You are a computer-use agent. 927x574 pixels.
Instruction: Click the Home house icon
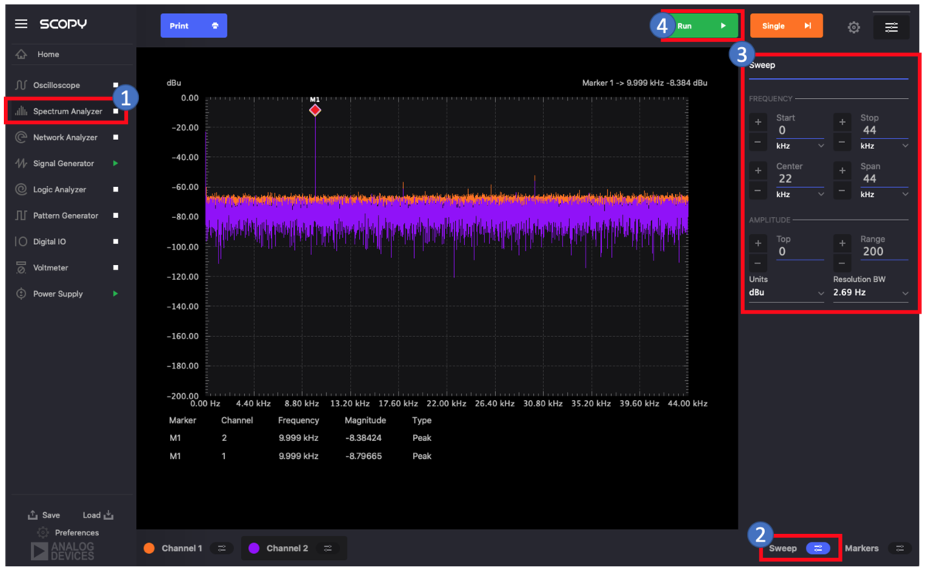click(21, 55)
